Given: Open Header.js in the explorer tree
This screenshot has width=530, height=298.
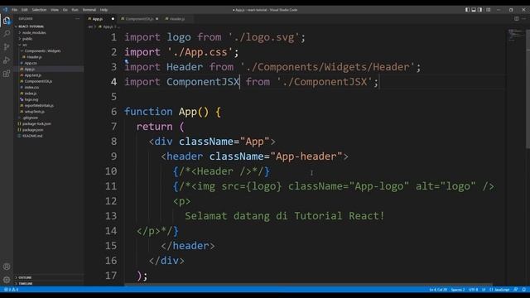Looking at the screenshot, I should point(34,57).
